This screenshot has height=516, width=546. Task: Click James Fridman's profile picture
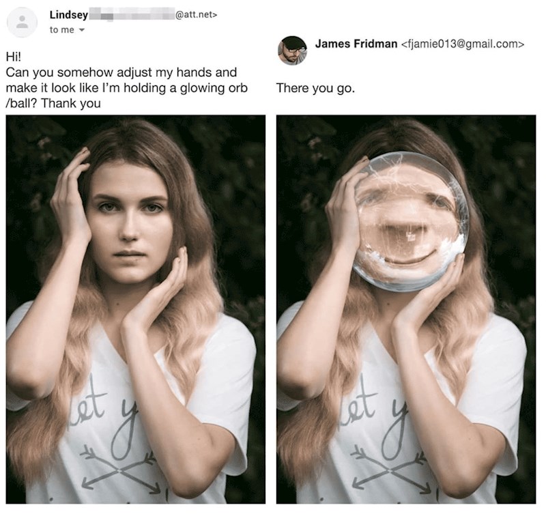coord(292,51)
